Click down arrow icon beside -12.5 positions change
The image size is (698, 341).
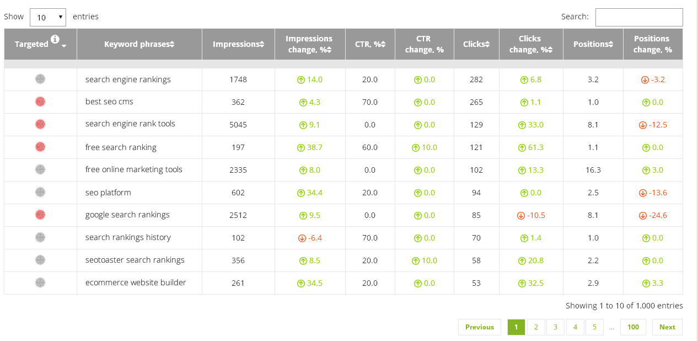(642, 125)
